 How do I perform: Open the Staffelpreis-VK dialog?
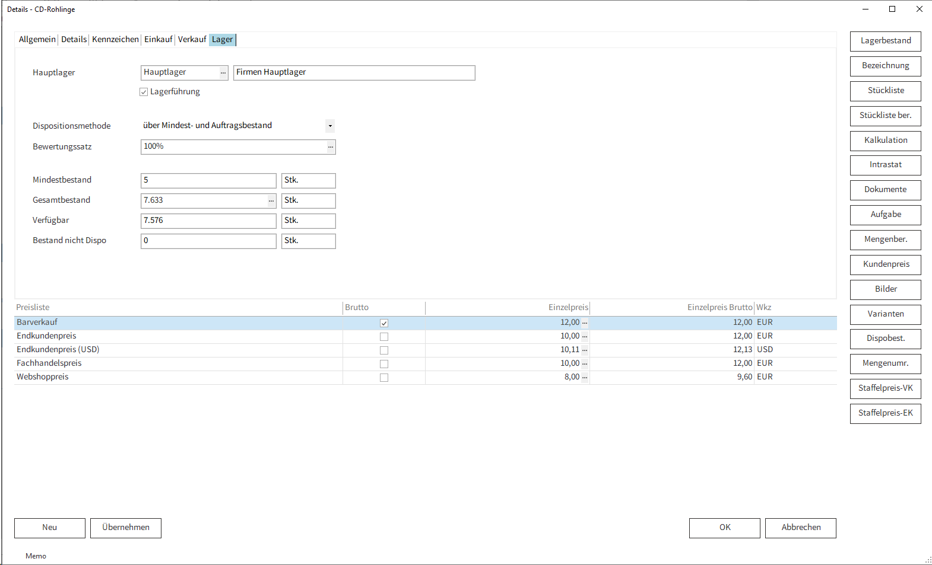[885, 388]
